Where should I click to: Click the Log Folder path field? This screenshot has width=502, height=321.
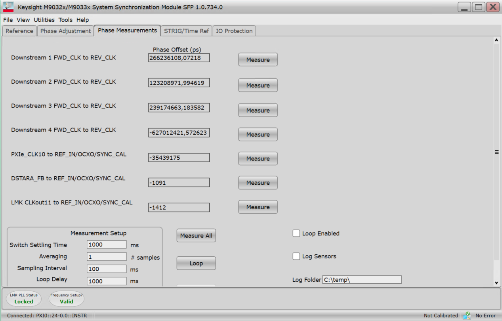pos(361,280)
